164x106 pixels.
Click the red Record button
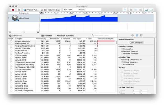click(x=13, y=9)
